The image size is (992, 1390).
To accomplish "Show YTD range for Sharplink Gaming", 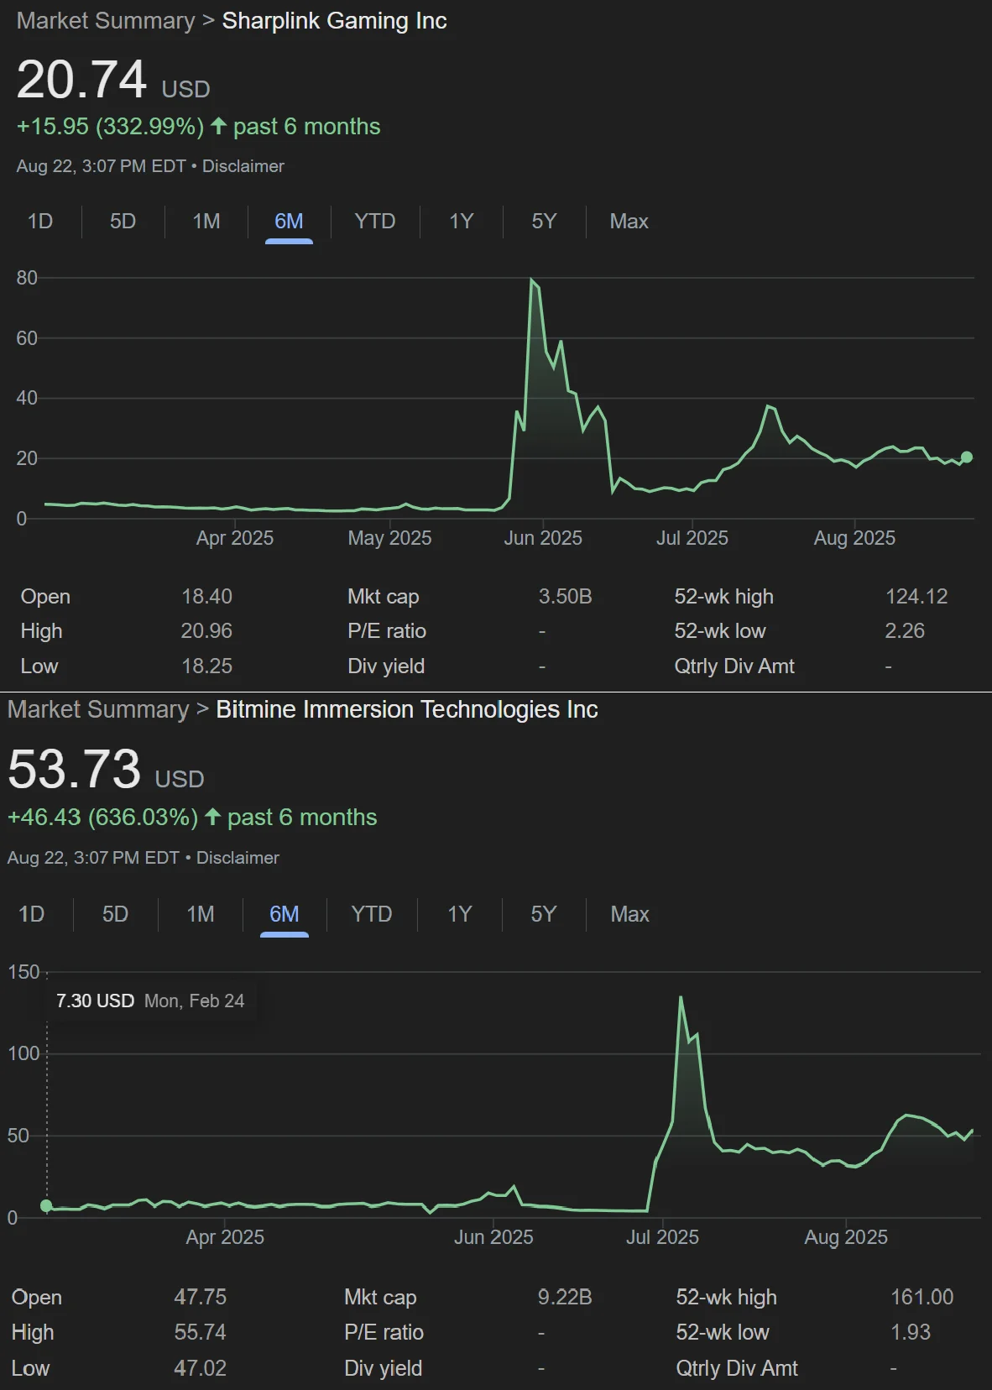I will tap(374, 221).
